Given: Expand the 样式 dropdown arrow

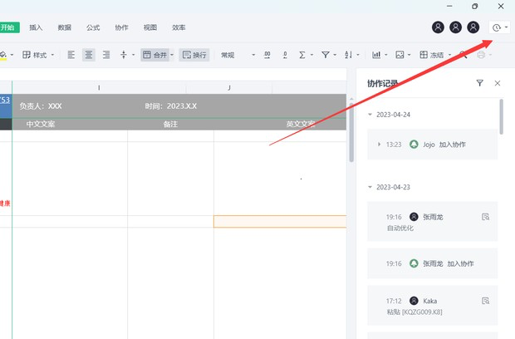Looking at the screenshot, I should pyautogui.click(x=52, y=55).
